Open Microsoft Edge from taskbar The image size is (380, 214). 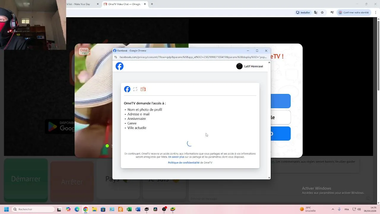pyautogui.click(x=77, y=209)
